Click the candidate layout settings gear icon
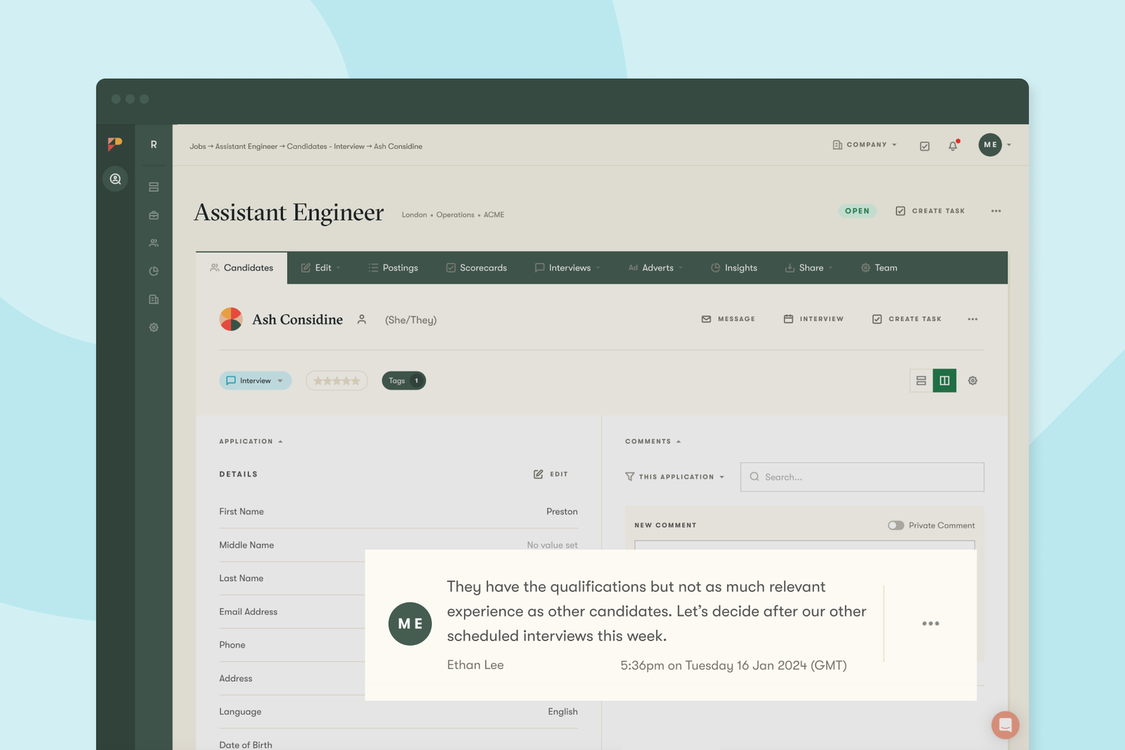The width and height of the screenshot is (1125, 750). [x=972, y=381]
